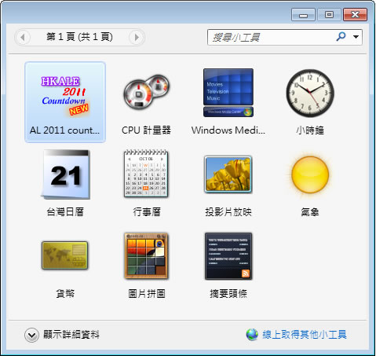376x356 pixels.
Task: Select the HKALE 2011 Countdown gadget icon
Action: (x=65, y=97)
